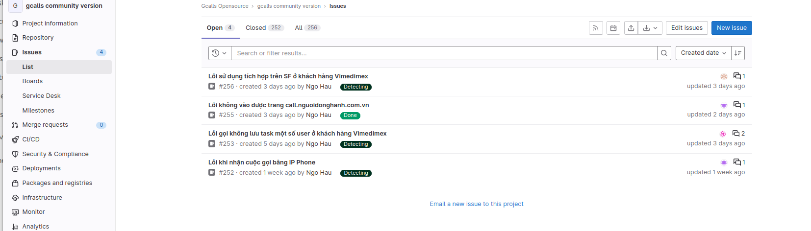The height and width of the screenshot is (231, 811).
Task: Click the green Done label
Action: (x=350, y=115)
